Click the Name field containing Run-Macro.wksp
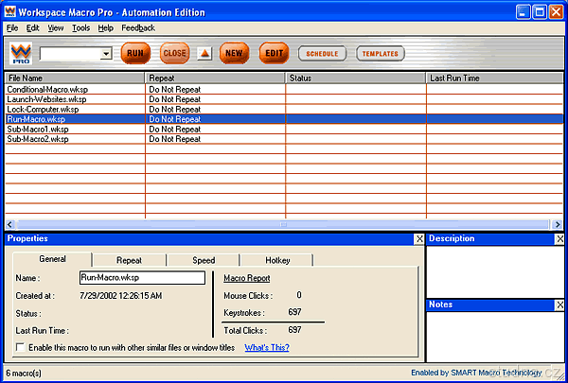 (x=142, y=279)
